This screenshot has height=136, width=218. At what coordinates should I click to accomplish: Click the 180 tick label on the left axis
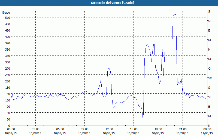coord(8,88)
